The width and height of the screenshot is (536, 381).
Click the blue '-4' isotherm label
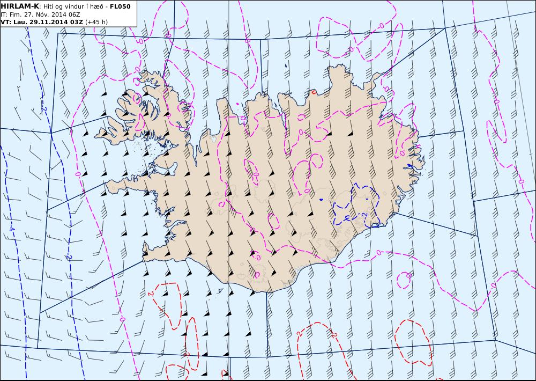click(x=12, y=229)
